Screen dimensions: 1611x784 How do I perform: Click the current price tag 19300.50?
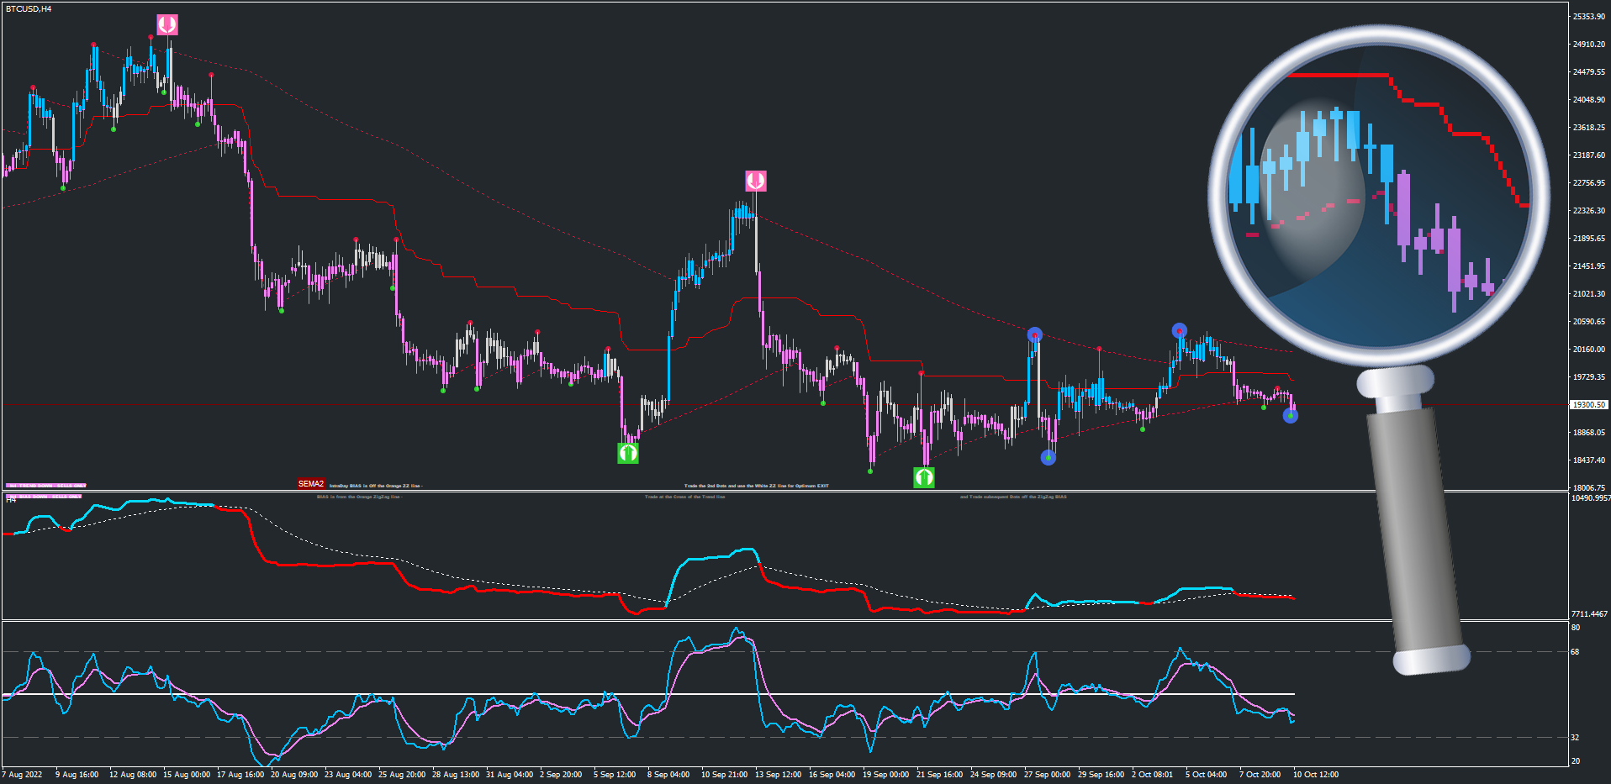point(1589,405)
